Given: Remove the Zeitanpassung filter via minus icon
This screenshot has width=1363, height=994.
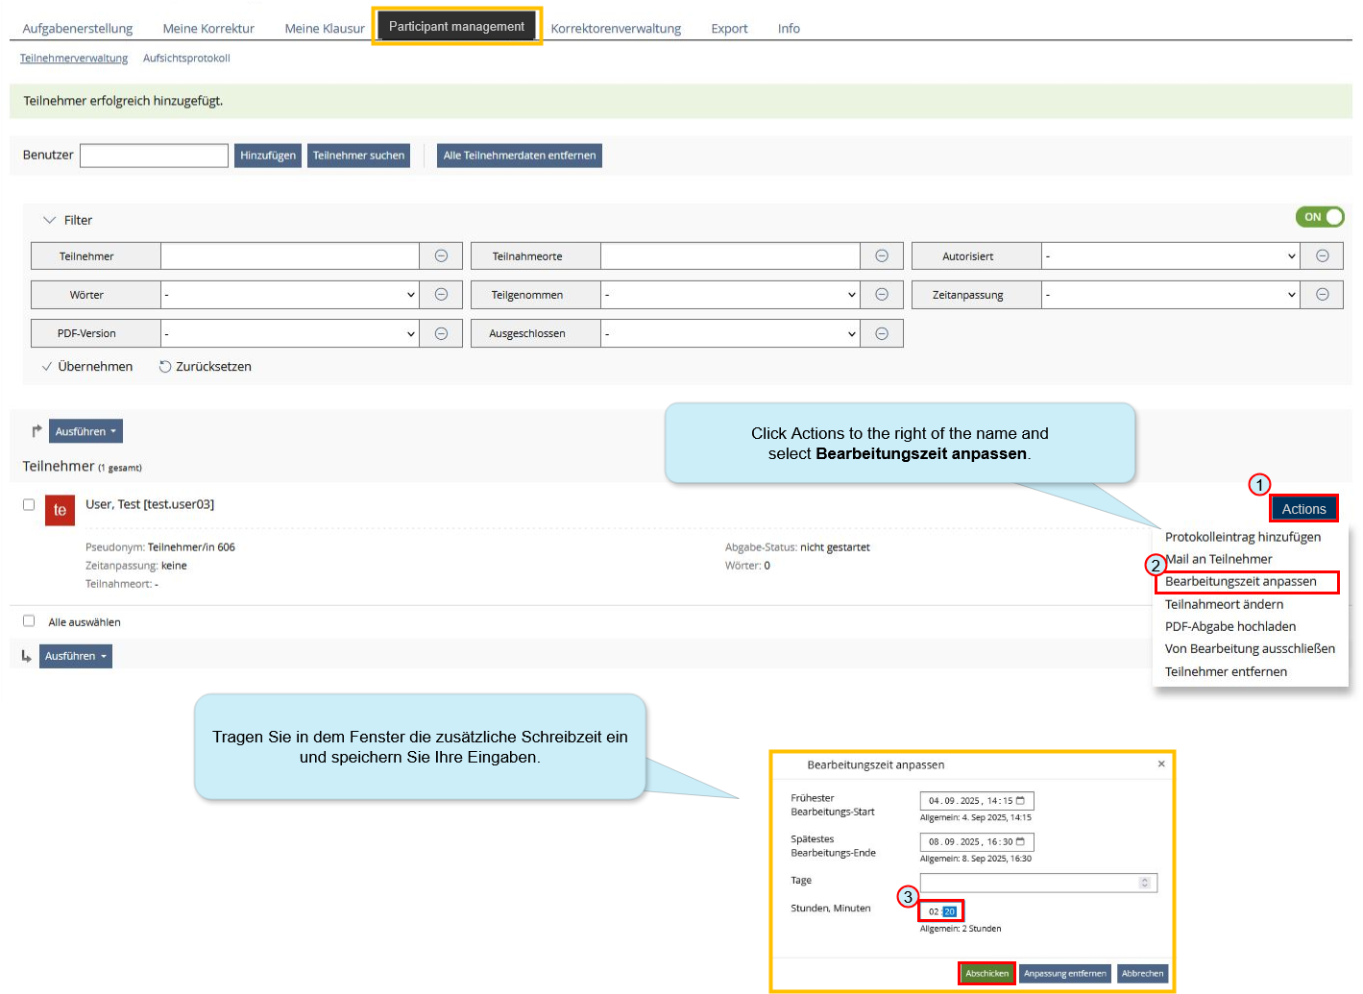Looking at the screenshot, I should click(1322, 295).
